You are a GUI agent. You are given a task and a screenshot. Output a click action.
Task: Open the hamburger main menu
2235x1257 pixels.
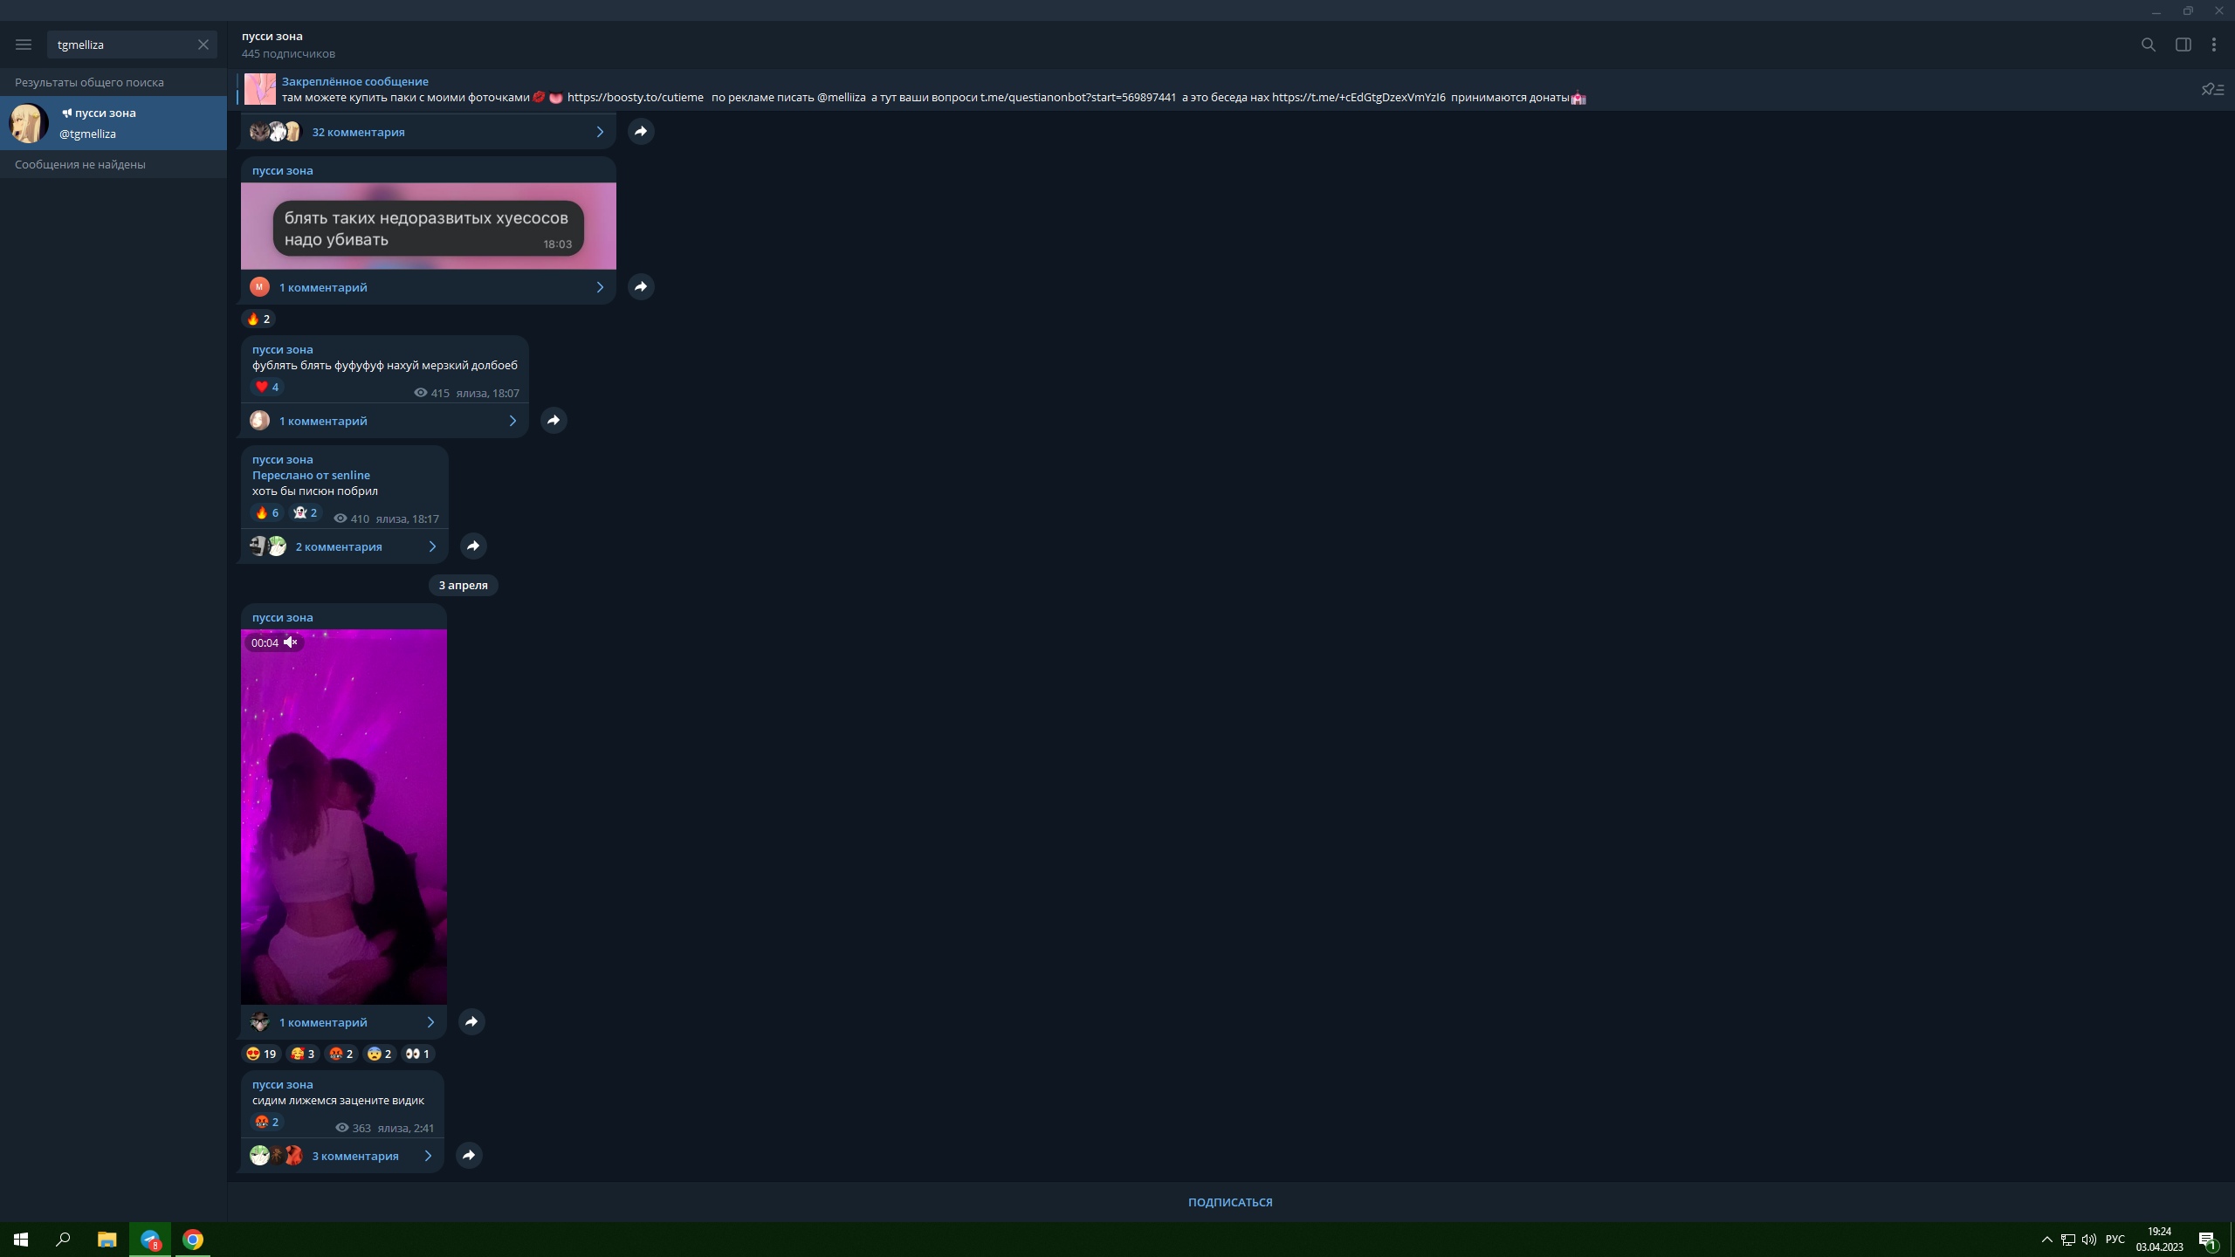[24, 45]
